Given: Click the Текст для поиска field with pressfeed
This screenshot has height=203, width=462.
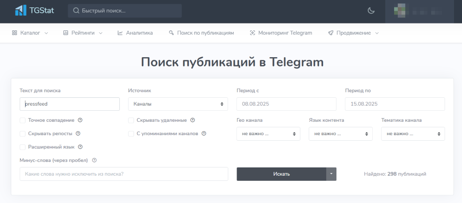Looking at the screenshot, I should (70, 104).
